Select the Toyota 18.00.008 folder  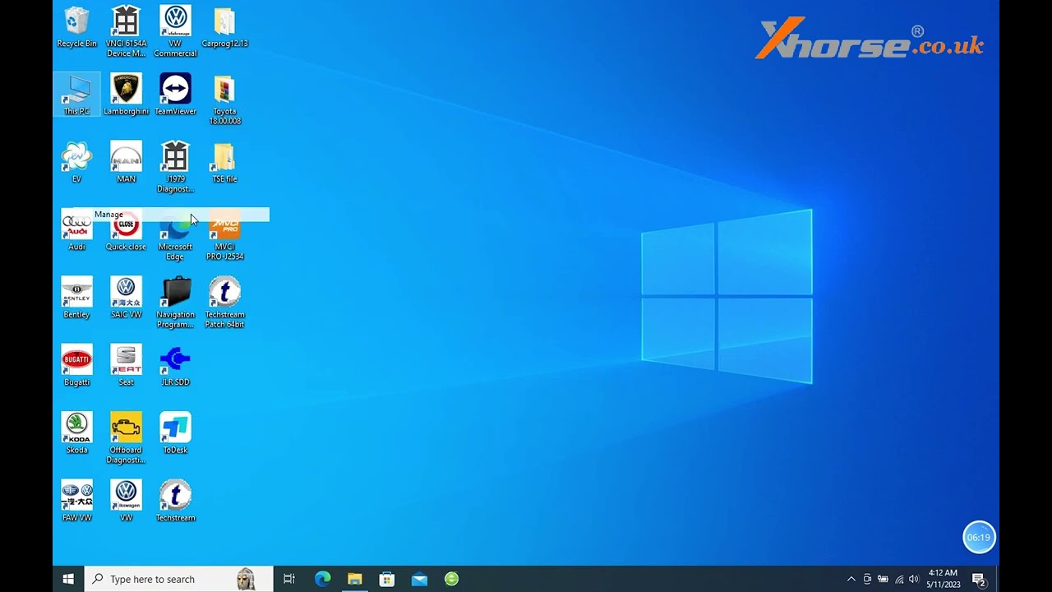(224, 99)
